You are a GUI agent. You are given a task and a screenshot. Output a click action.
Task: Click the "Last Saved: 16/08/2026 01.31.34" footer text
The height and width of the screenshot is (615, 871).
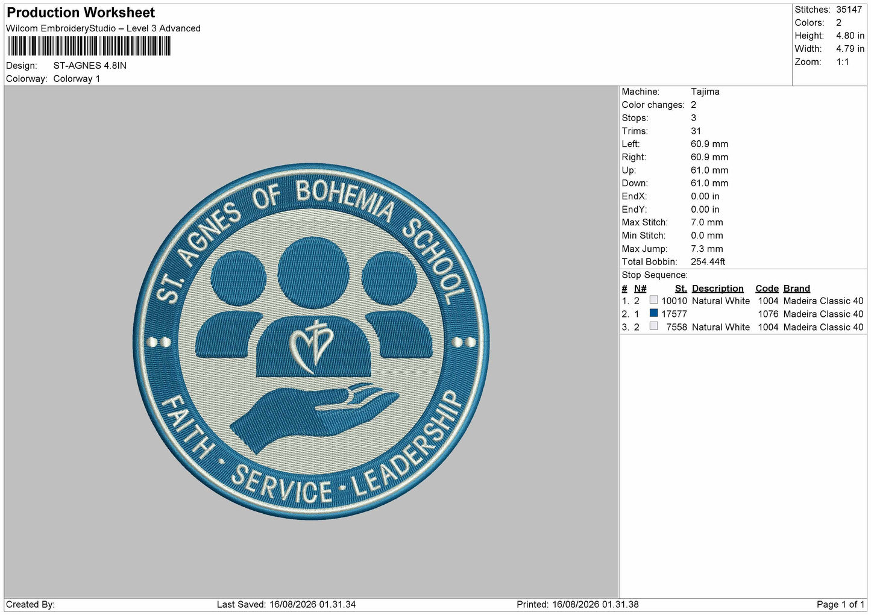(x=286, y=605)
